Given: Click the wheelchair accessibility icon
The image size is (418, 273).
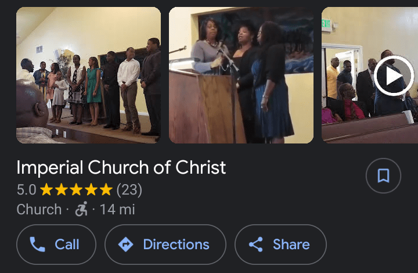Looking at the screenshot, I should 81,209.
